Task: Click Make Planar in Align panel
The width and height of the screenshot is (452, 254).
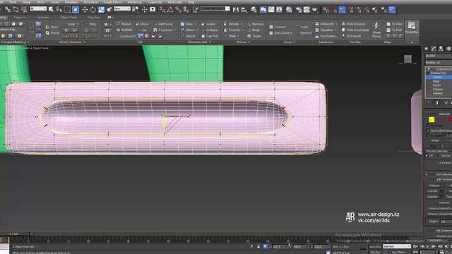Action: pos(376,30)
